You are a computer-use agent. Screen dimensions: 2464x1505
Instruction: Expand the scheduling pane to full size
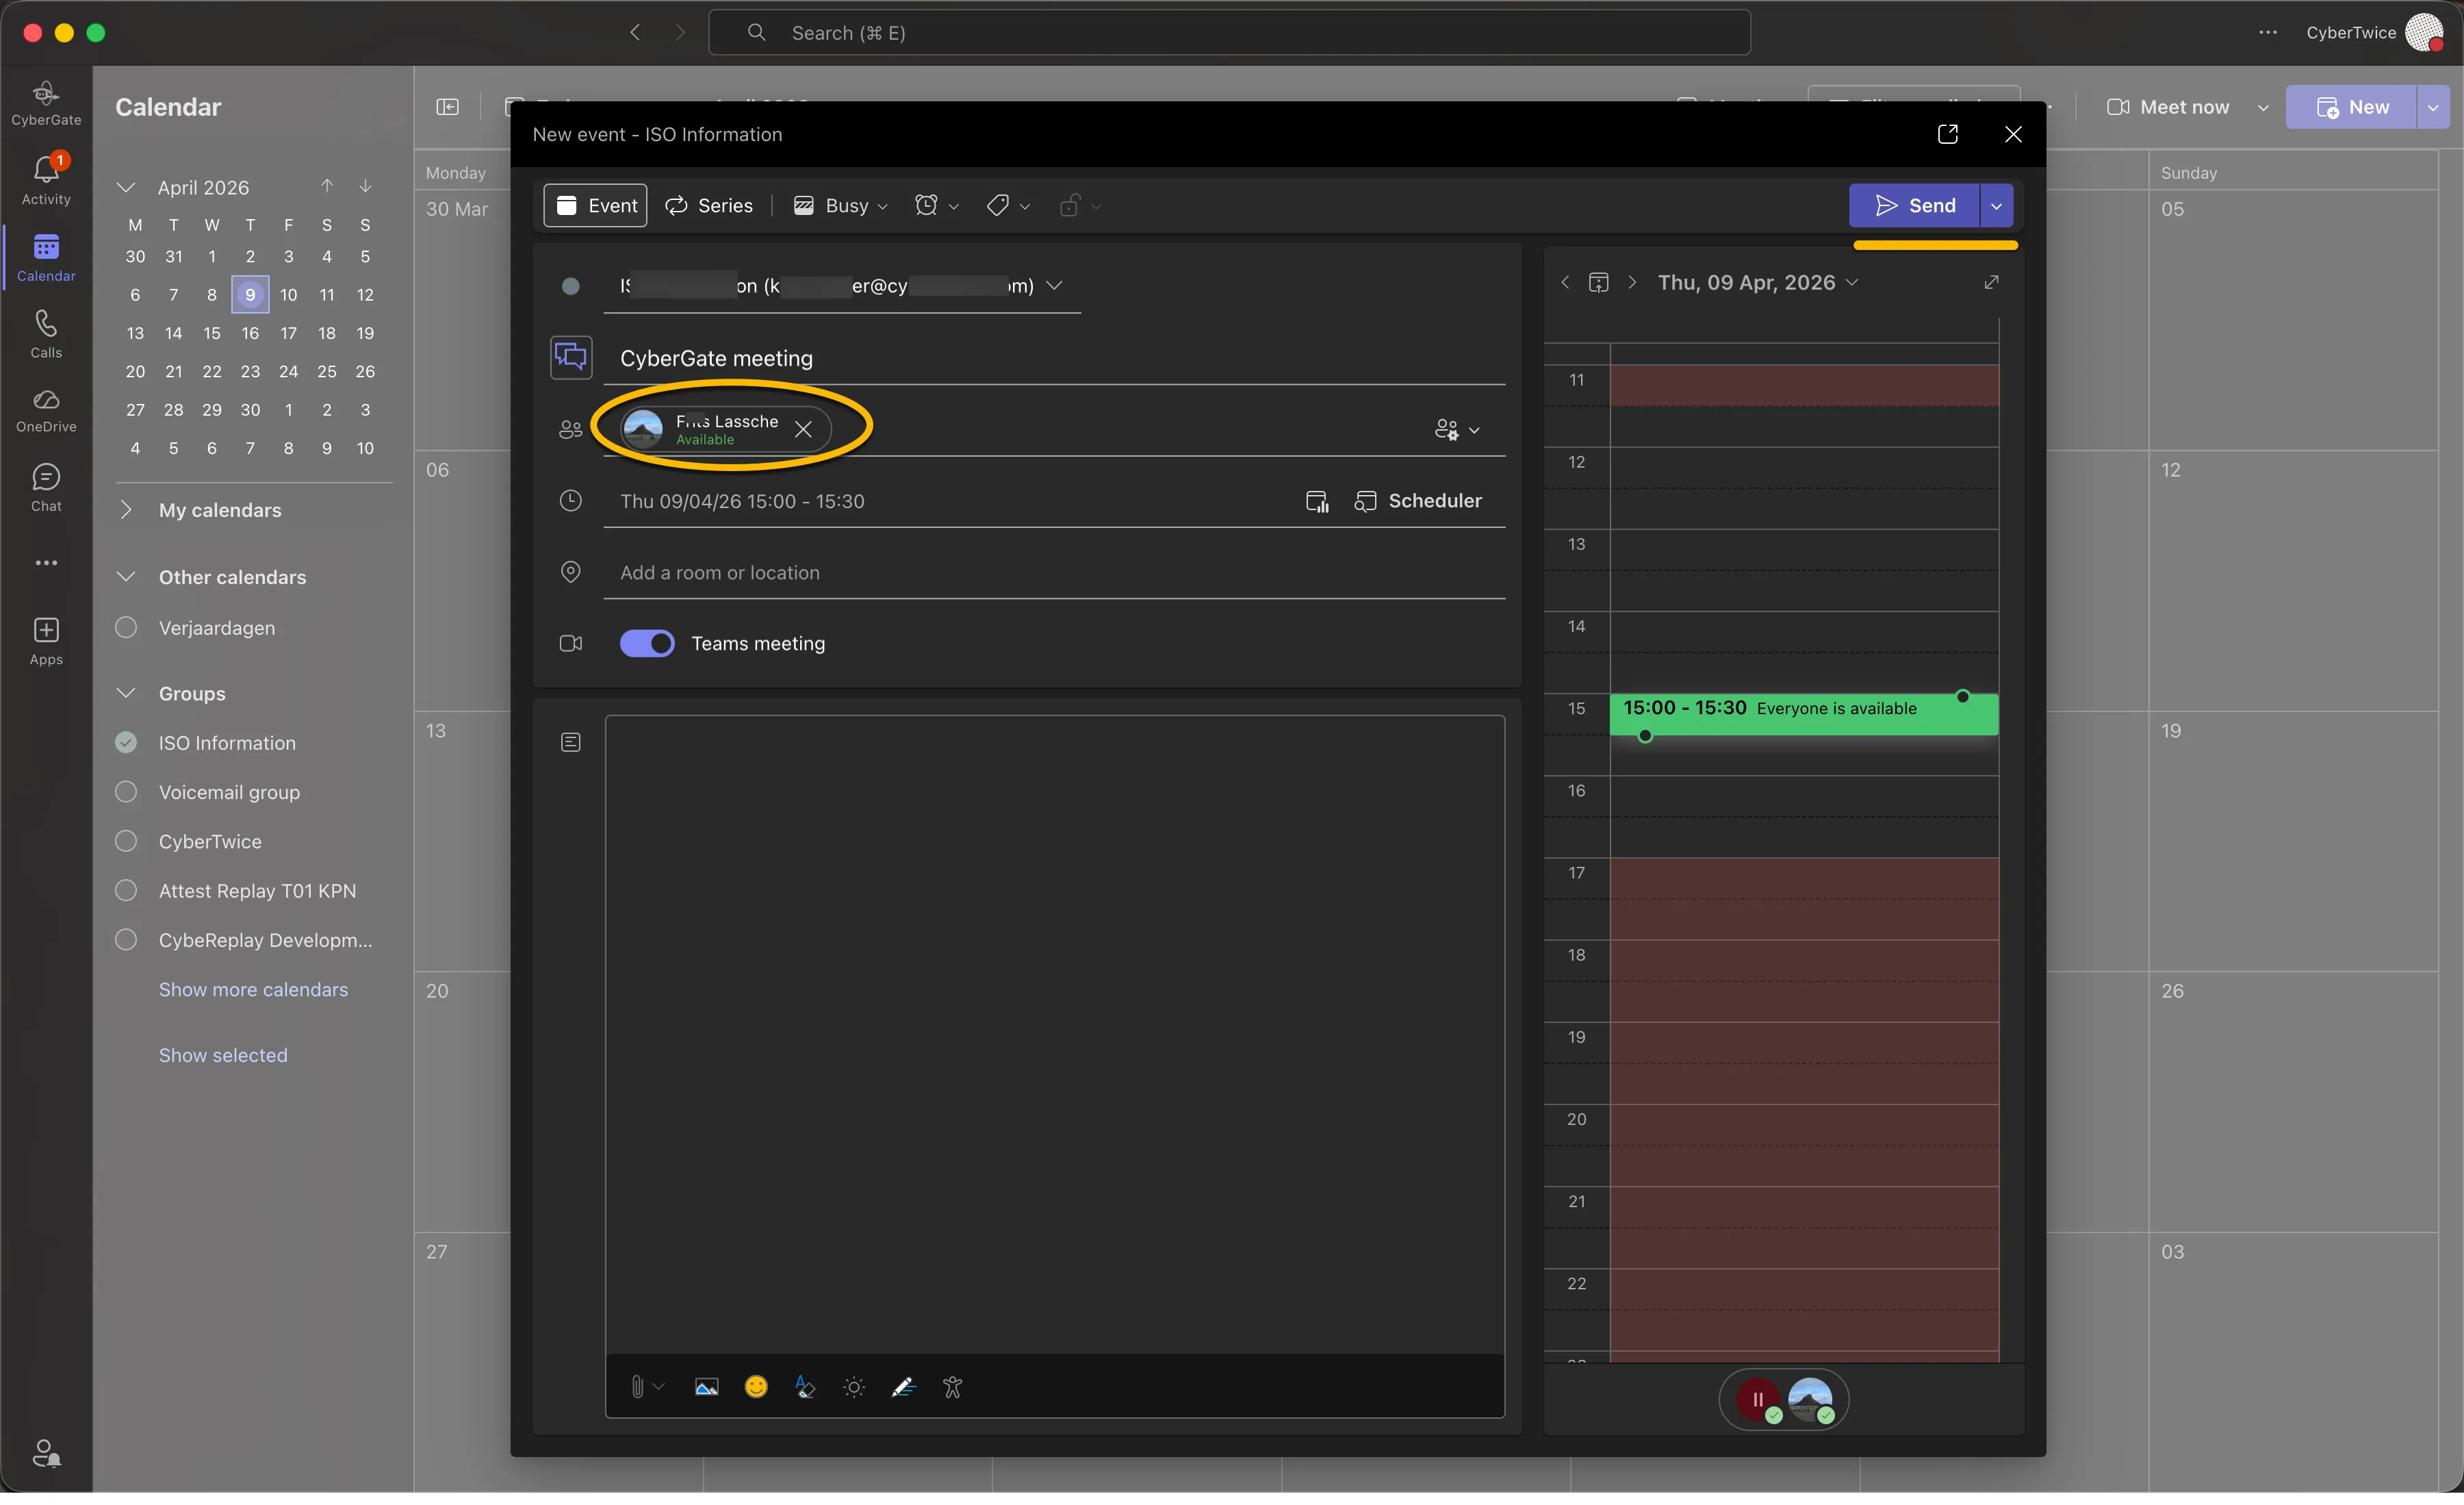pos(1991,282)
